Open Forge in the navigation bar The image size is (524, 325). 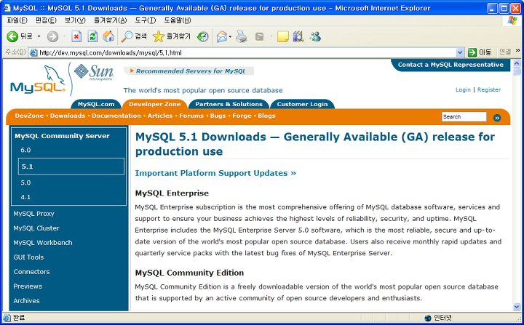point(242,116)
